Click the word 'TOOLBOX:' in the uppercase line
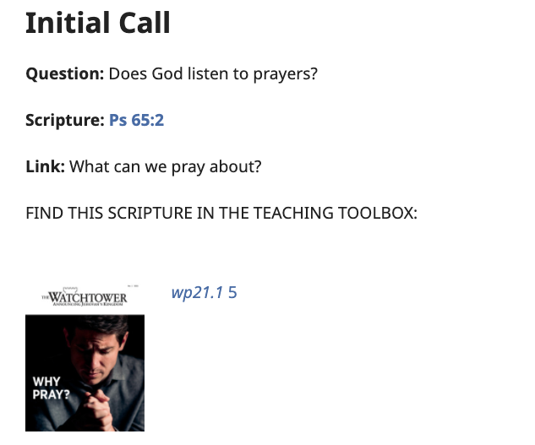 click(x=378, y=213)
